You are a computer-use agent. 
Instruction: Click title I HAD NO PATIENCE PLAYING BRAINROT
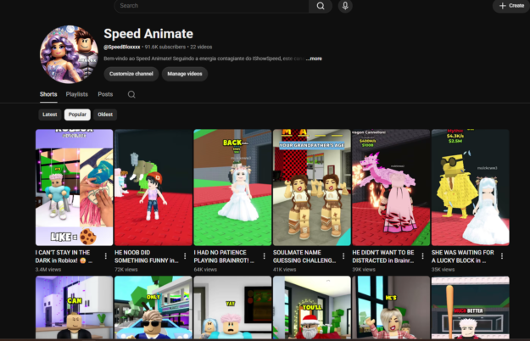[x=224, y=256]
